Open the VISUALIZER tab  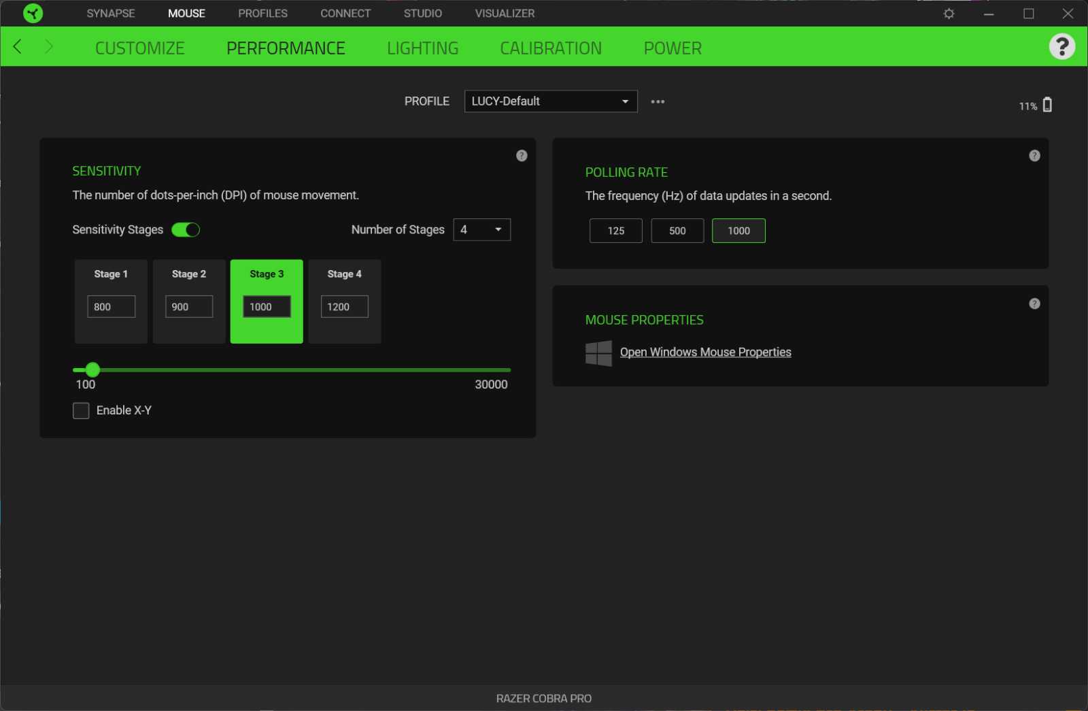click(x=505, y=13)
